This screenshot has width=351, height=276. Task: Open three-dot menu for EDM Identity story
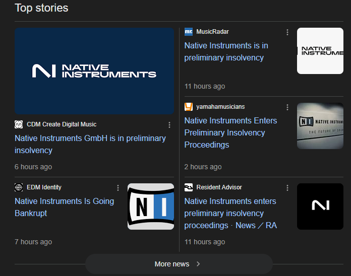point(118,188)
